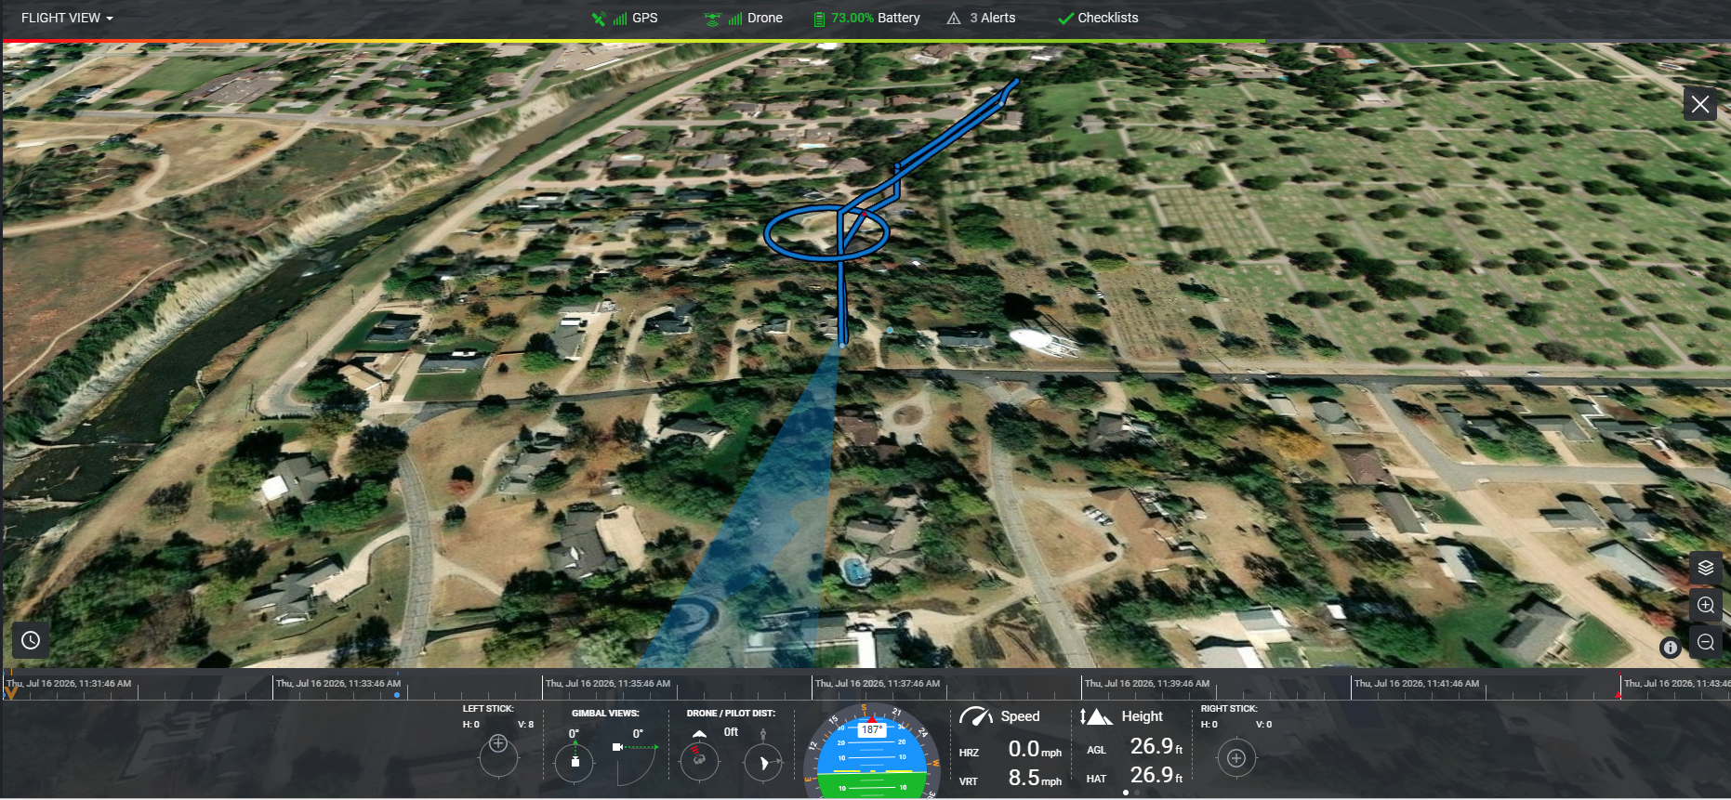Close the flight view with X button
This screenshot has width=1731, height=800.
tap(1700, 104)
